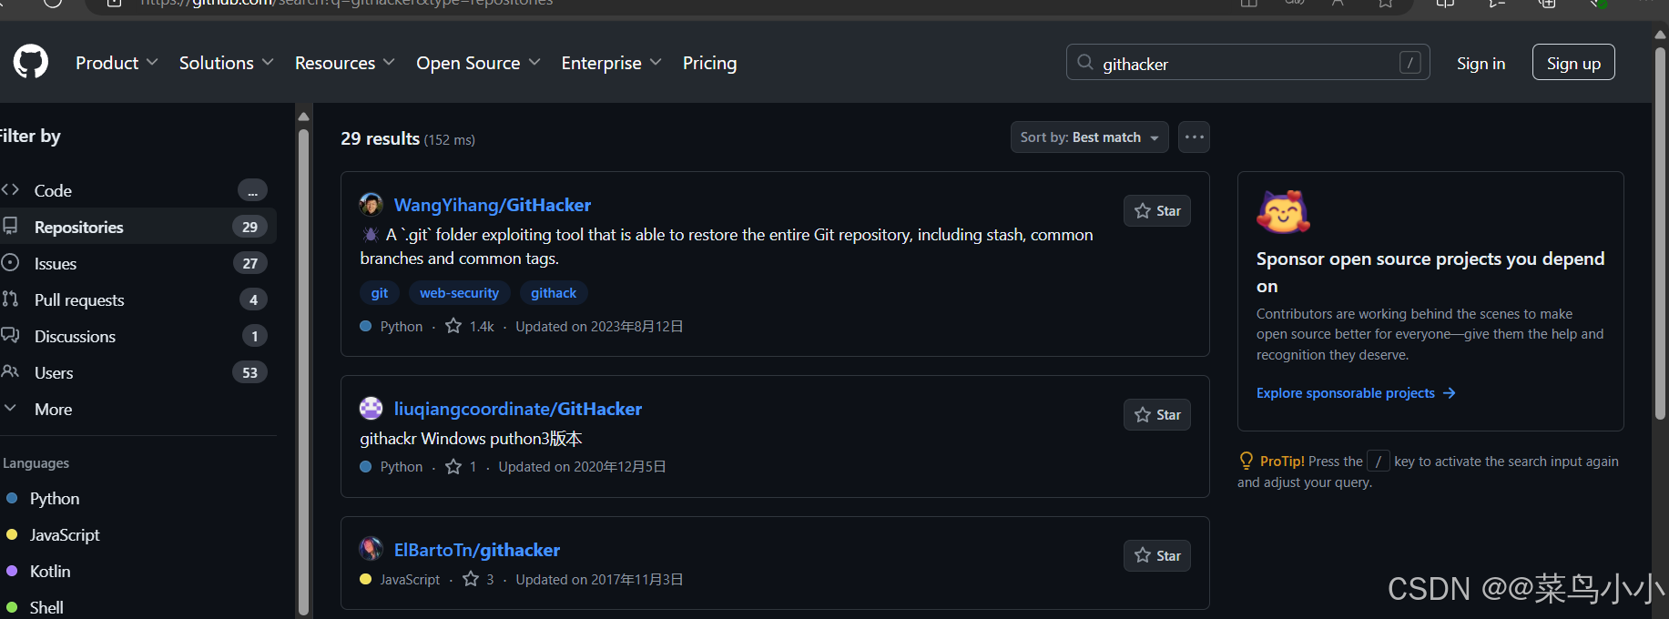
Task: Click 'Updated on 2023年8月12日' text
Action: (599, 327)
